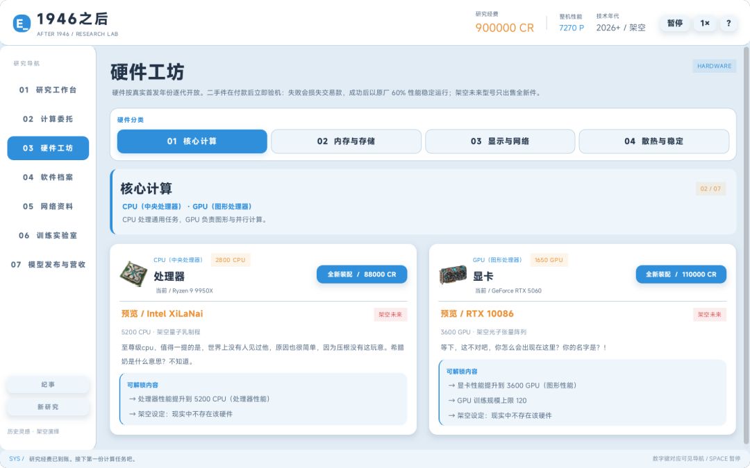The width and height of the screenshot is (750, 468).
Task: Click the CPU chip thumbnail image
Action: pyautogui.click(x=133, y=274)
